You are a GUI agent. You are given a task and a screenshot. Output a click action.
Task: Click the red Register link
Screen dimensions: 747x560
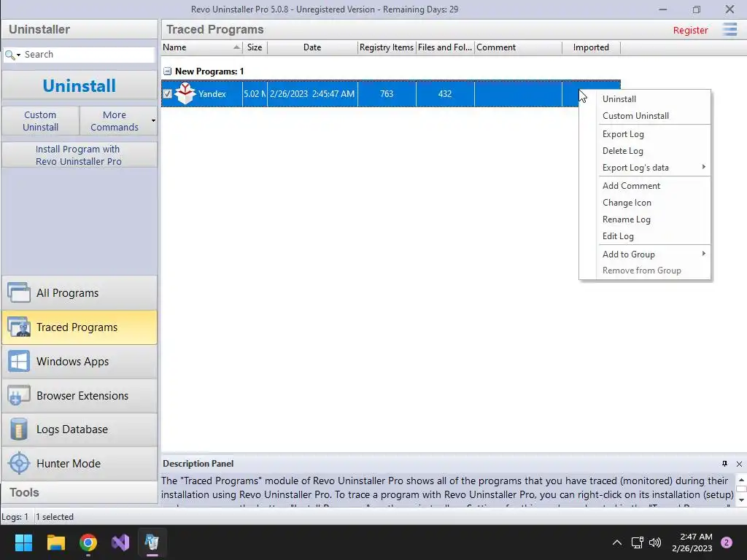[x=690, y=30]
